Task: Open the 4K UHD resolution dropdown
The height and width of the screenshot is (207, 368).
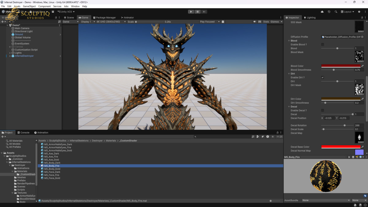Action: tap(111, 22)
